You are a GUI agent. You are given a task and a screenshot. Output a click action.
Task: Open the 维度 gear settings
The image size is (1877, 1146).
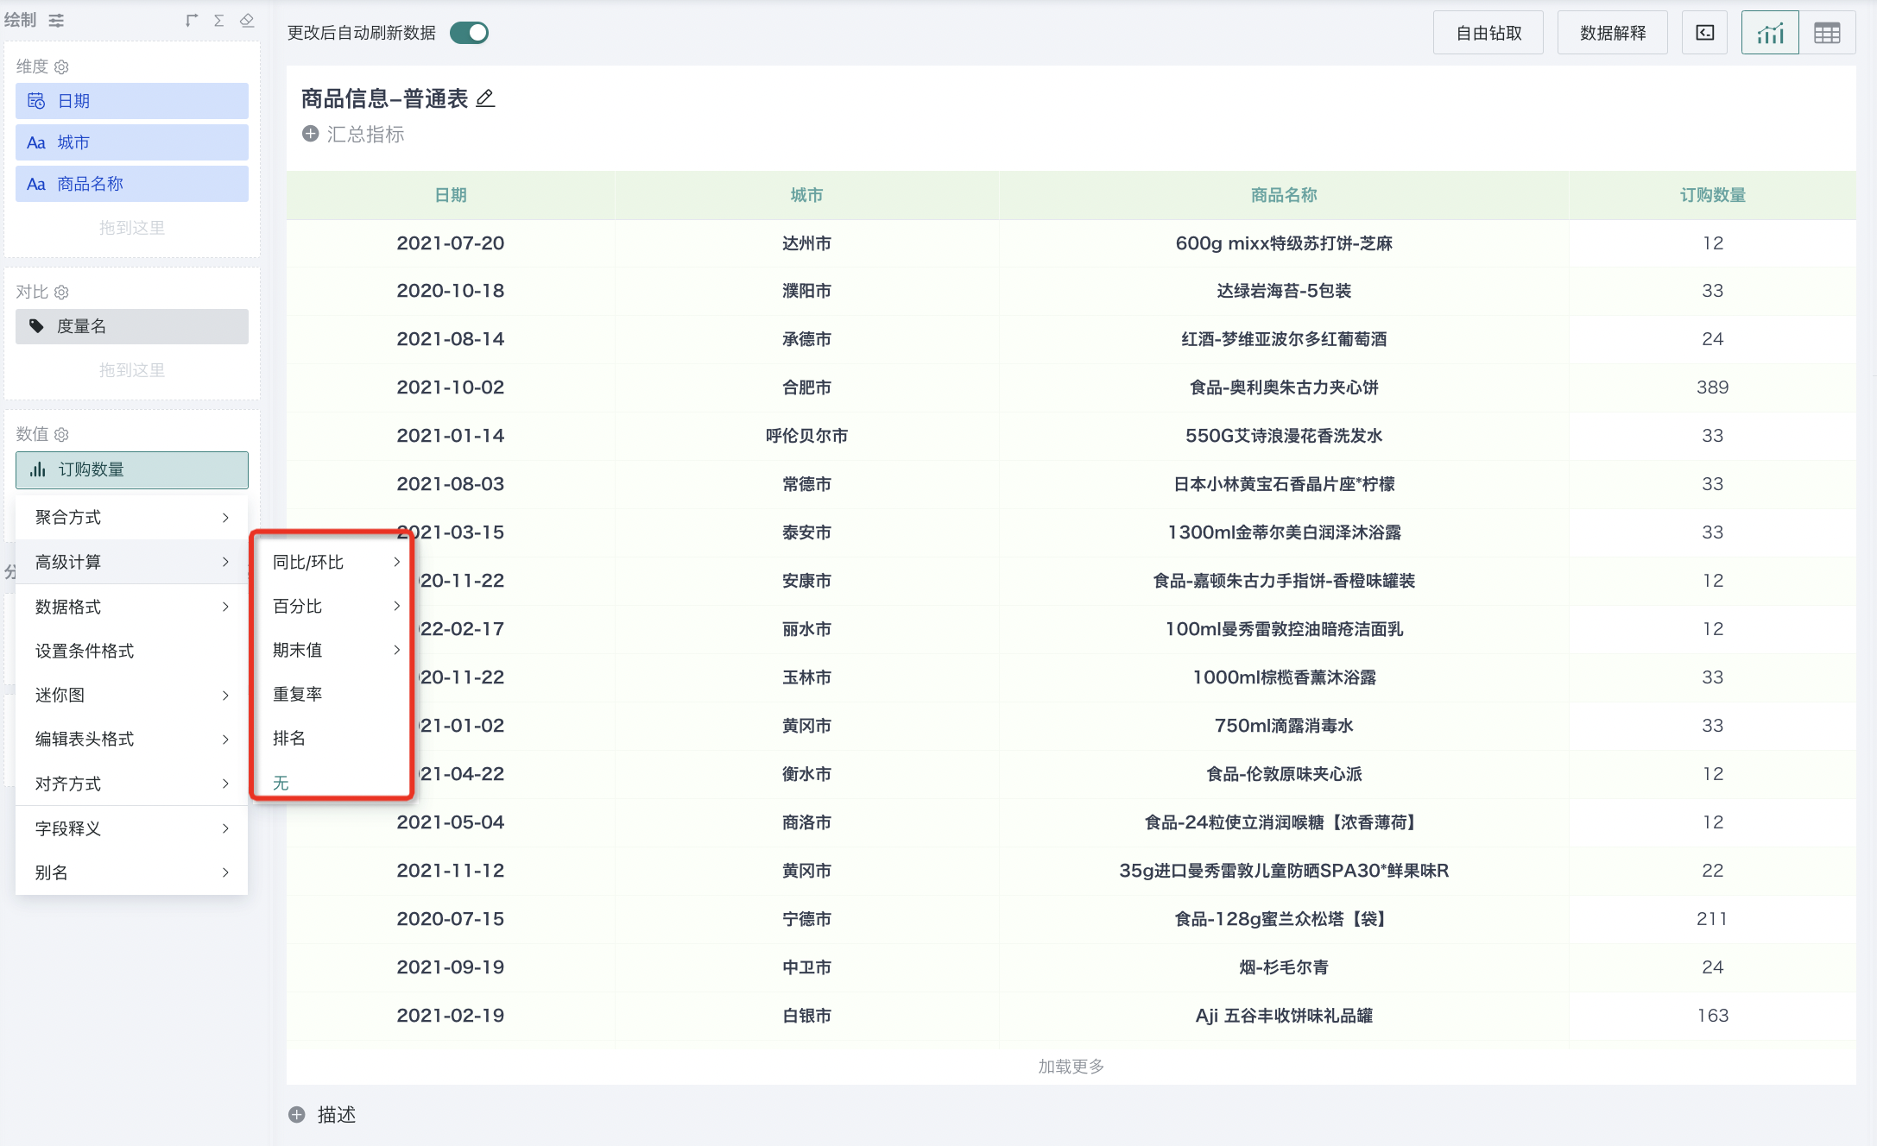point(61,67)
